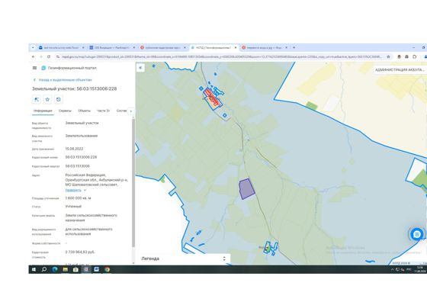
Task: Select the Объекты tab
Action: pos(84,111)
